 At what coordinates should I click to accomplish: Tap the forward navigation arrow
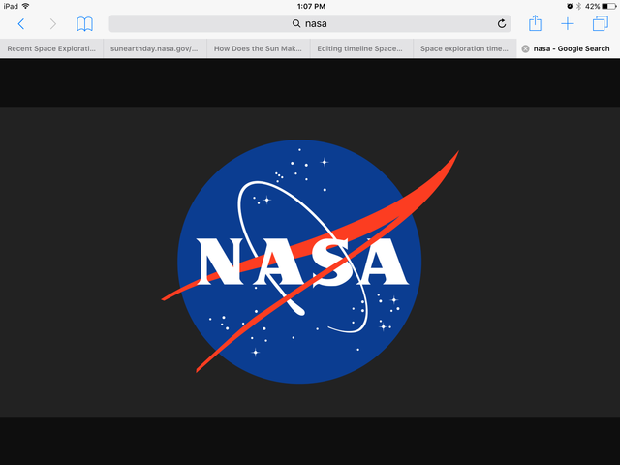(x=53, y=24)
